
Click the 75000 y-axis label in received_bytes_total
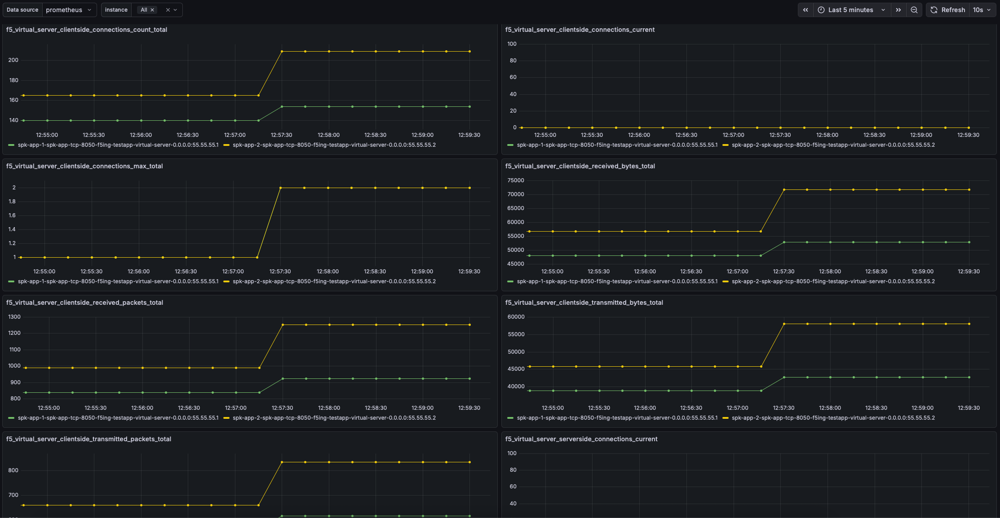pyautogui.click(x=516, y=180)
